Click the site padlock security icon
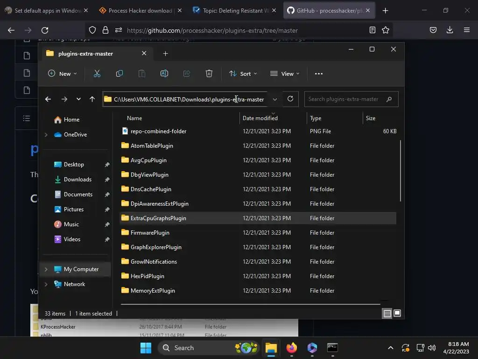478x359 pixels. [x=105, y=30]
